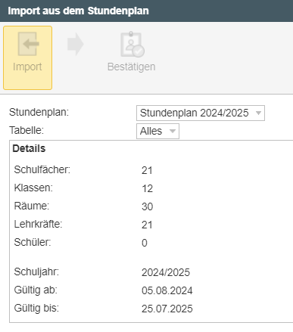Select the Bestätigen step label
The width and height of the screenshot is (293, 332).
[131, 67]
